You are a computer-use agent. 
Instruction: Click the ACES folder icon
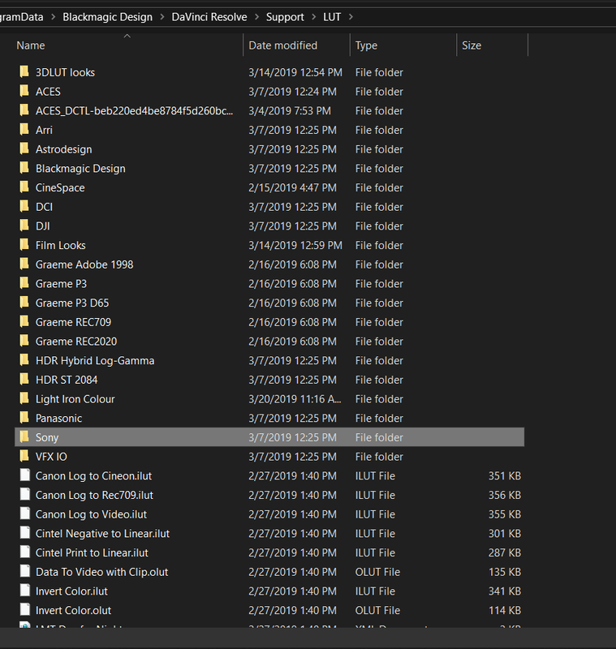click(x=24, y=91)
